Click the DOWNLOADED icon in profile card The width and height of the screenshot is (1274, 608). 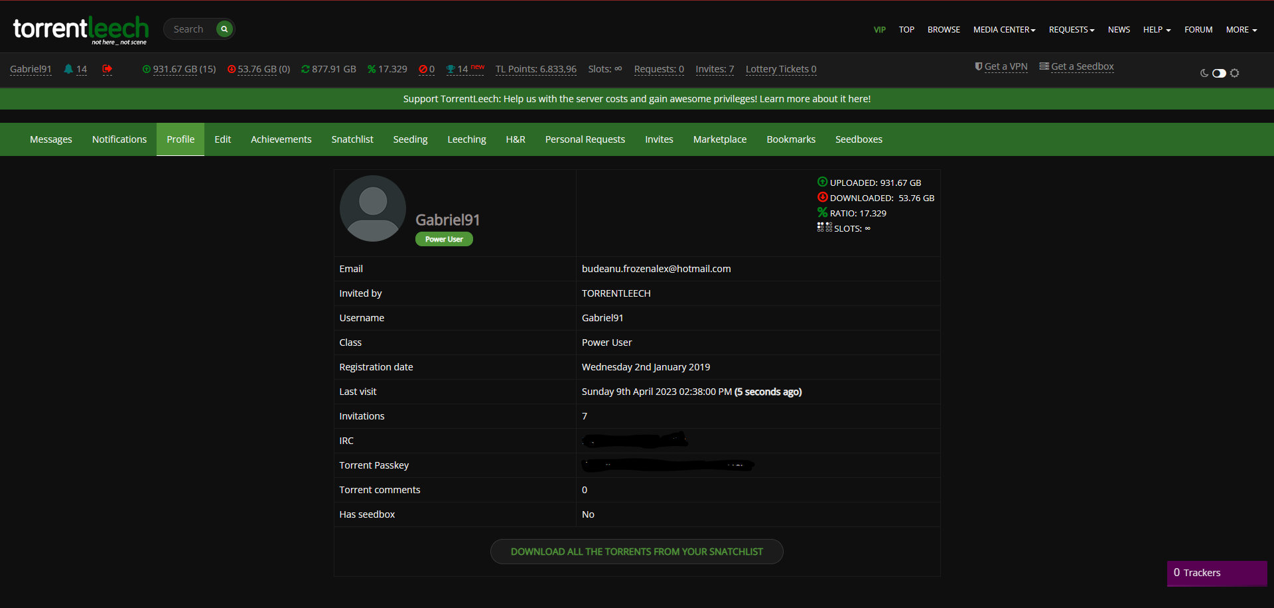822,197
